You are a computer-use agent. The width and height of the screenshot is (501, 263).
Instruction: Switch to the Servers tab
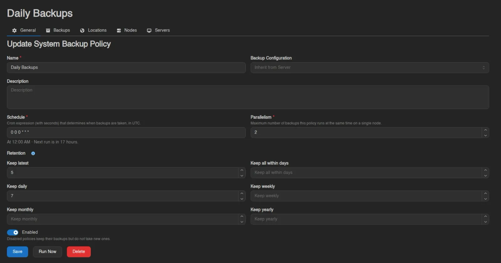[x=158, y=30]
